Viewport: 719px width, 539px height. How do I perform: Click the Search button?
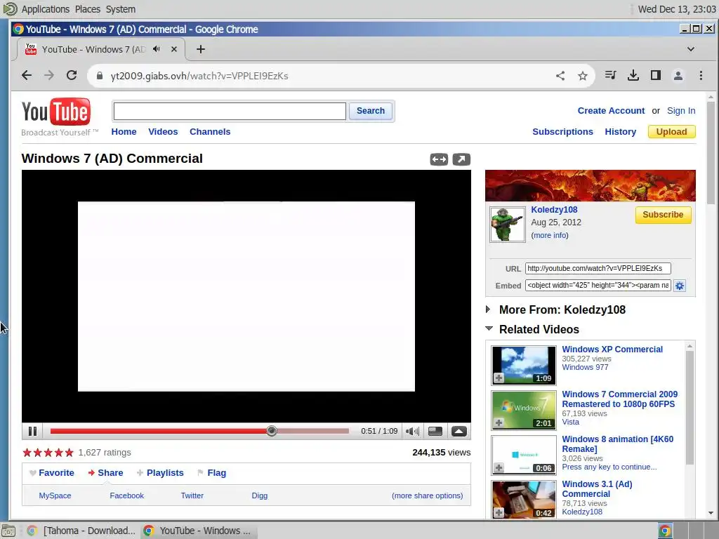pos(371,111)
